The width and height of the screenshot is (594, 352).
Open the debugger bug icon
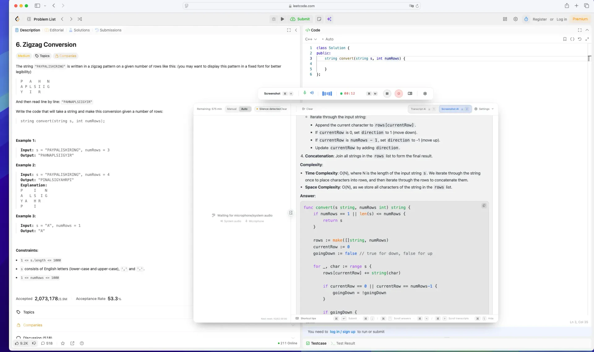(x=273, y=19)
